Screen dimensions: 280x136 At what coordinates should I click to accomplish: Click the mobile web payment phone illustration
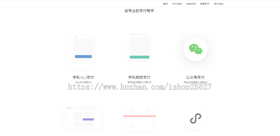(139, 50)
